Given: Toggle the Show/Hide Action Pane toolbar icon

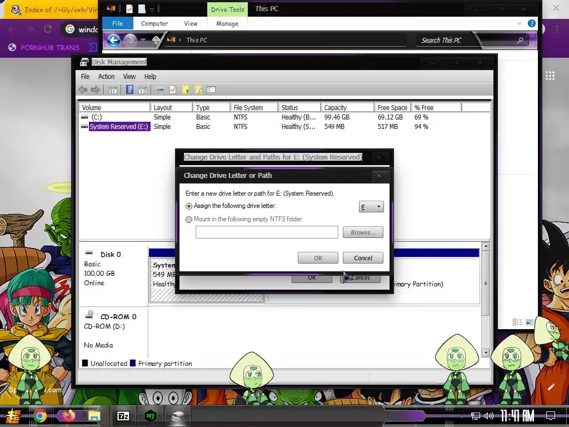Looking at the screenshot, I should point(143,90).
